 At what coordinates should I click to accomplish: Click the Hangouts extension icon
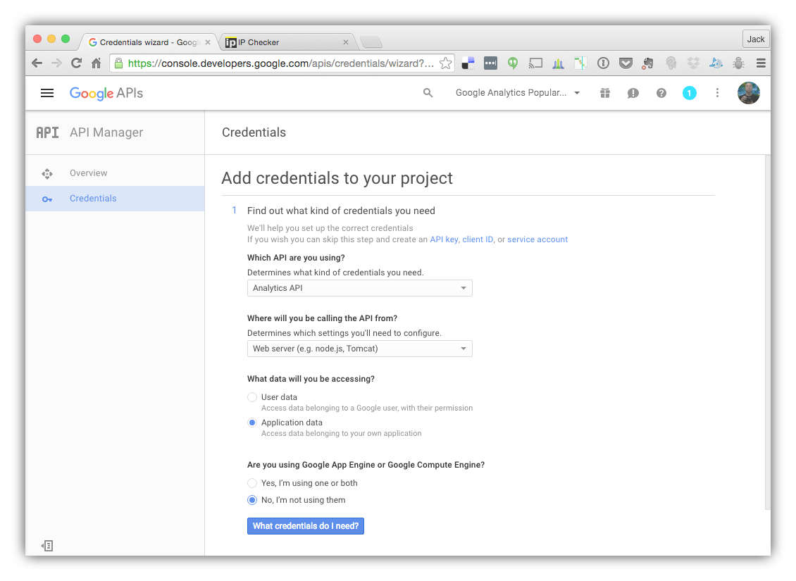[x=513, y=63]
